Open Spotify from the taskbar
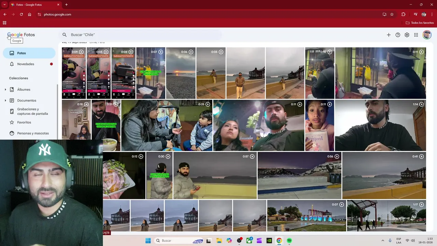Image resolution: width=437 pixels, height=246 pixels. tap(289, 241)
